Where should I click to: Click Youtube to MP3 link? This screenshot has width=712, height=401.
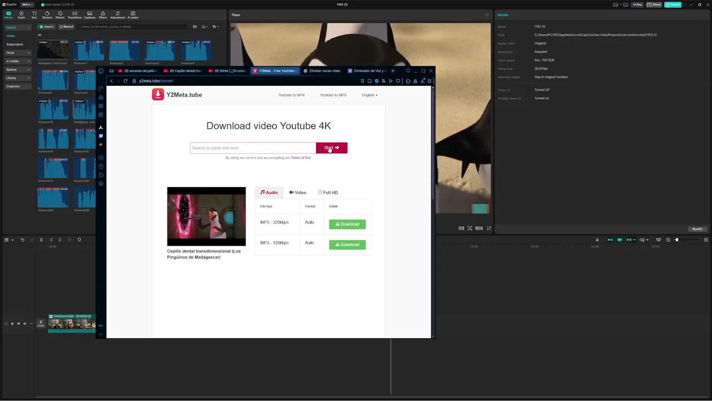333,95
